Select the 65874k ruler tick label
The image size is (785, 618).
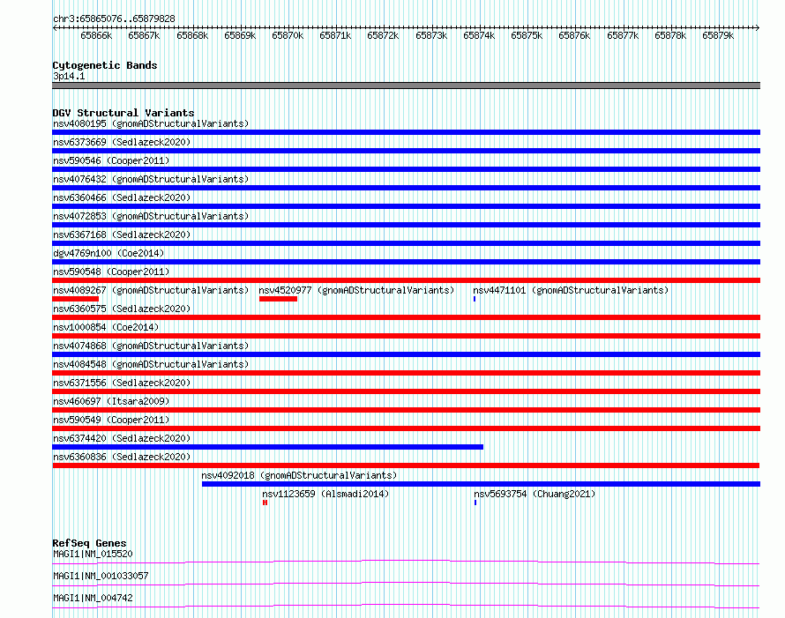tap(479, 35)
